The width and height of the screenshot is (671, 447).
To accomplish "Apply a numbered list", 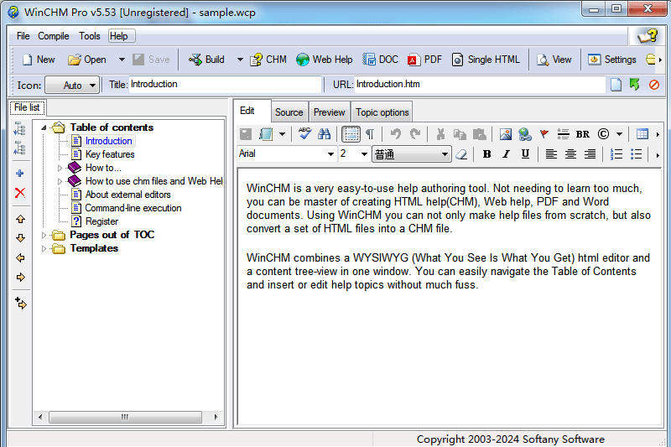I will tap(616, 154).
